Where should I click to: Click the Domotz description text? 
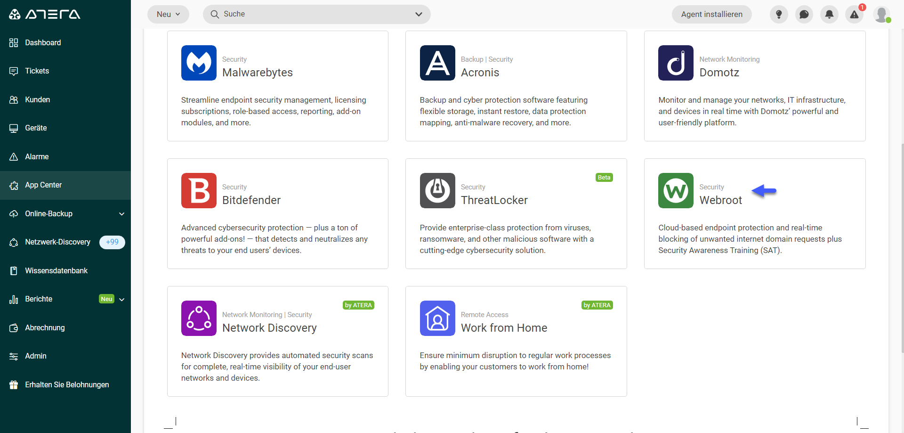(x=752, y=111)
